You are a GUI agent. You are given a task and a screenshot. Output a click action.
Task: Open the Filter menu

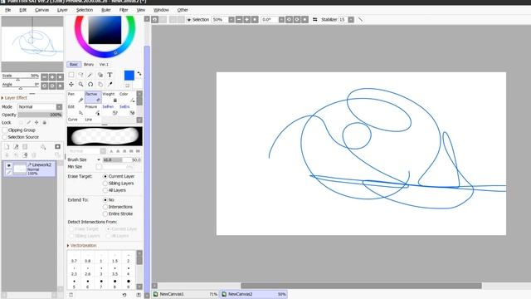point(124,10)
